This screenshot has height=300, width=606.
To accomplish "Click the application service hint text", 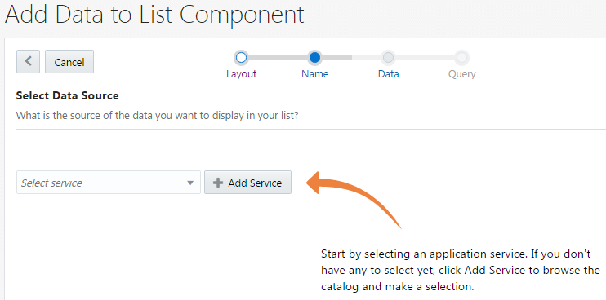I will pos(461,271).
